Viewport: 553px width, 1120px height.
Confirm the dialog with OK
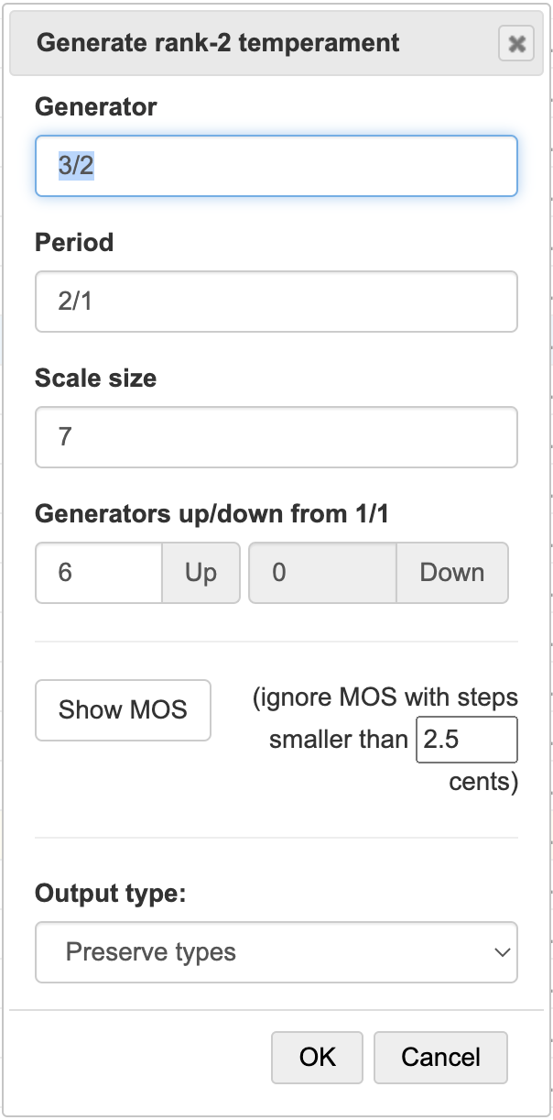tap(317, 1057)
